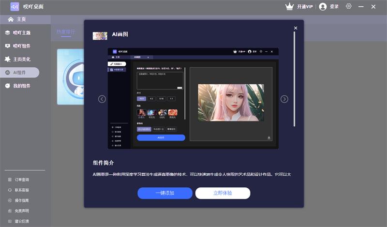The image size is (387, 227).
Task: Click the 联系客服 headset icon
Action: [10, 190]
